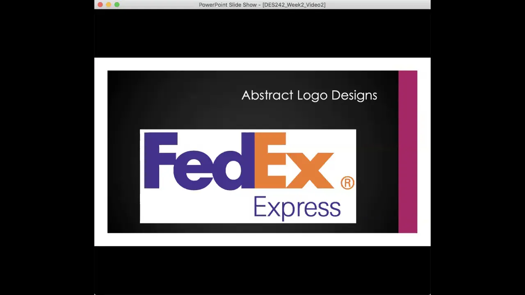The width and height of the screenshot is (525, 295).
Task: Click the registered trademark symbol in logo
Action: [x=347, y=183]
